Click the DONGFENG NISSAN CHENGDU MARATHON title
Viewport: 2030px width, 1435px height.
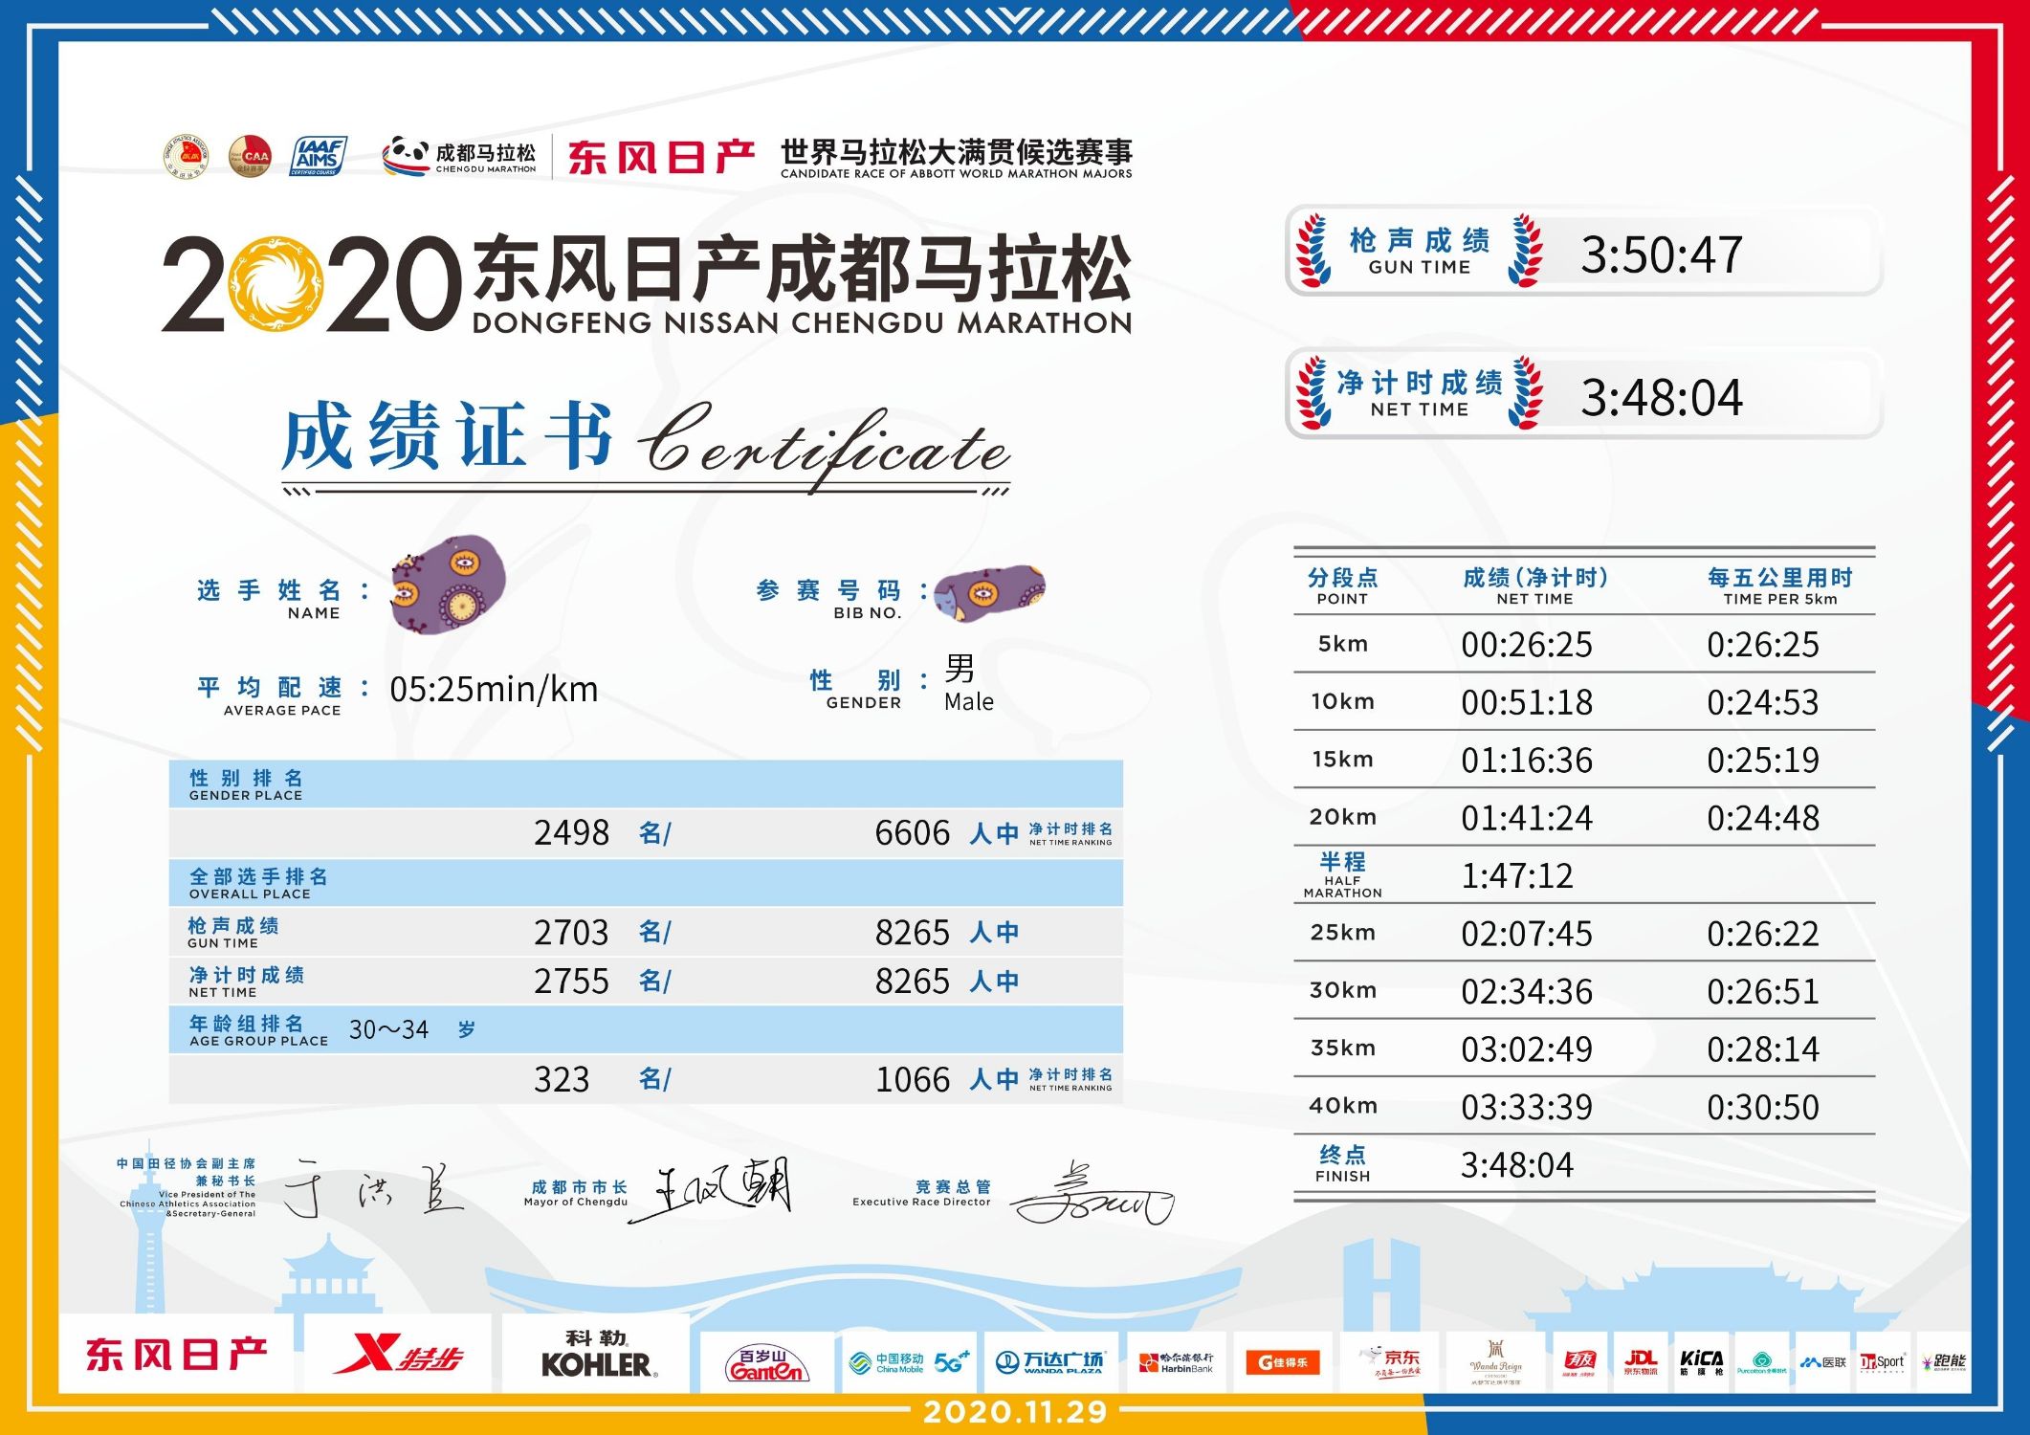(x=802, y=323)
